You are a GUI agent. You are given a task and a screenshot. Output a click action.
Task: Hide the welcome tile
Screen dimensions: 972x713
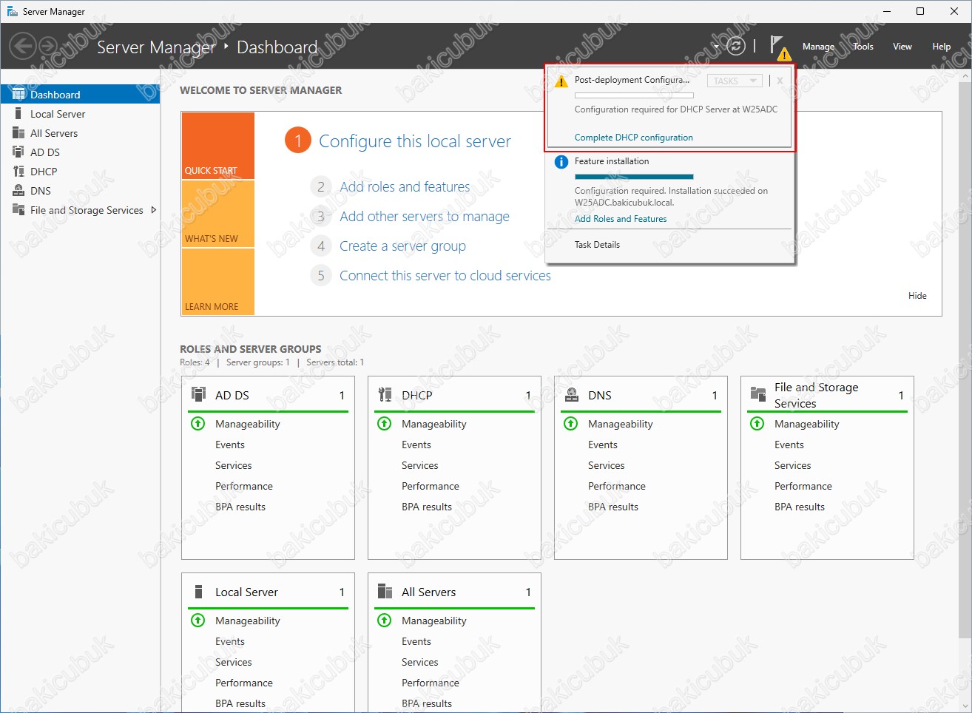[917, 296]
